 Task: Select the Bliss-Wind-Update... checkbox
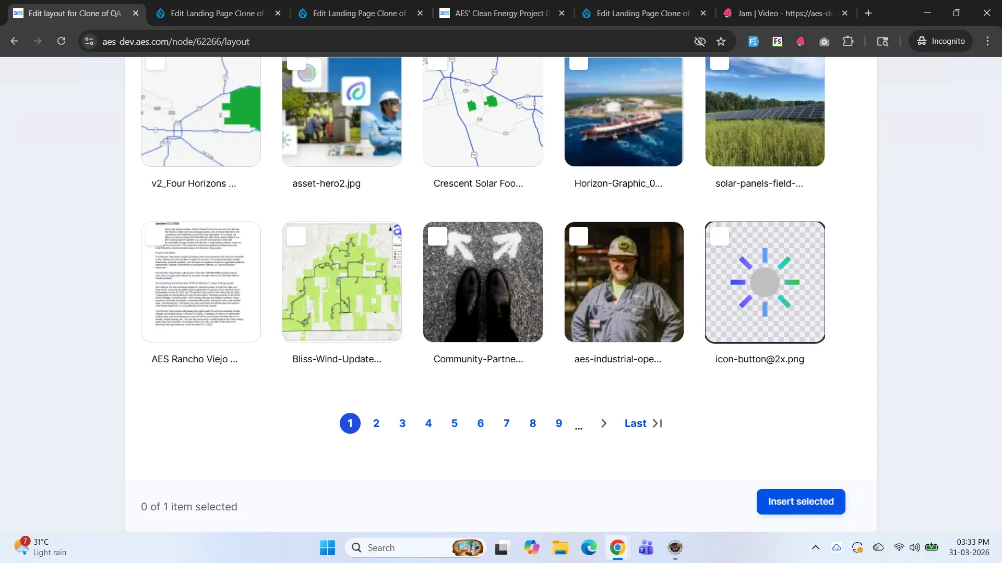tap(296, 236)
